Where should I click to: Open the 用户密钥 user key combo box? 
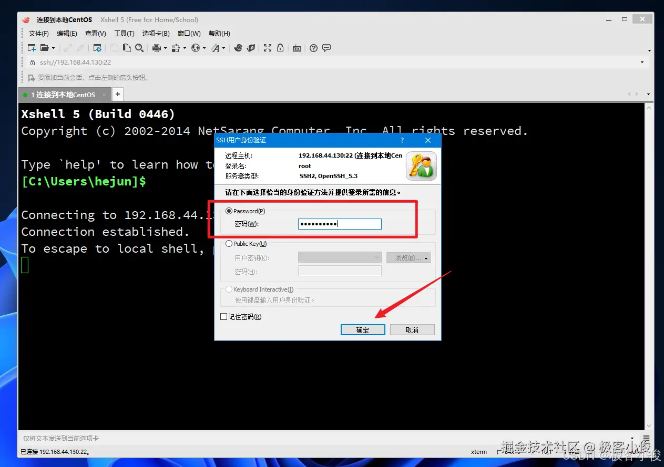click(340, 258)
